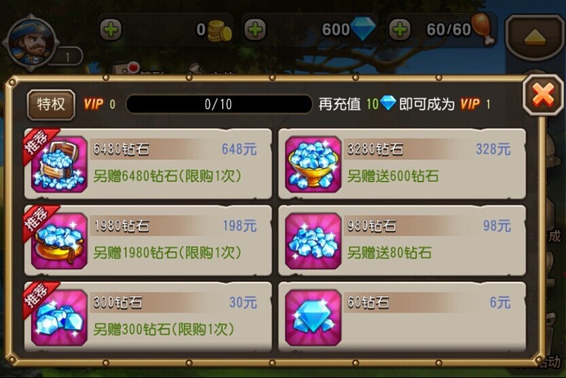Click the VIP 0/10 progress bar
Screen dimensions: 566x378
pyautogui.click(x=219, y=104)
